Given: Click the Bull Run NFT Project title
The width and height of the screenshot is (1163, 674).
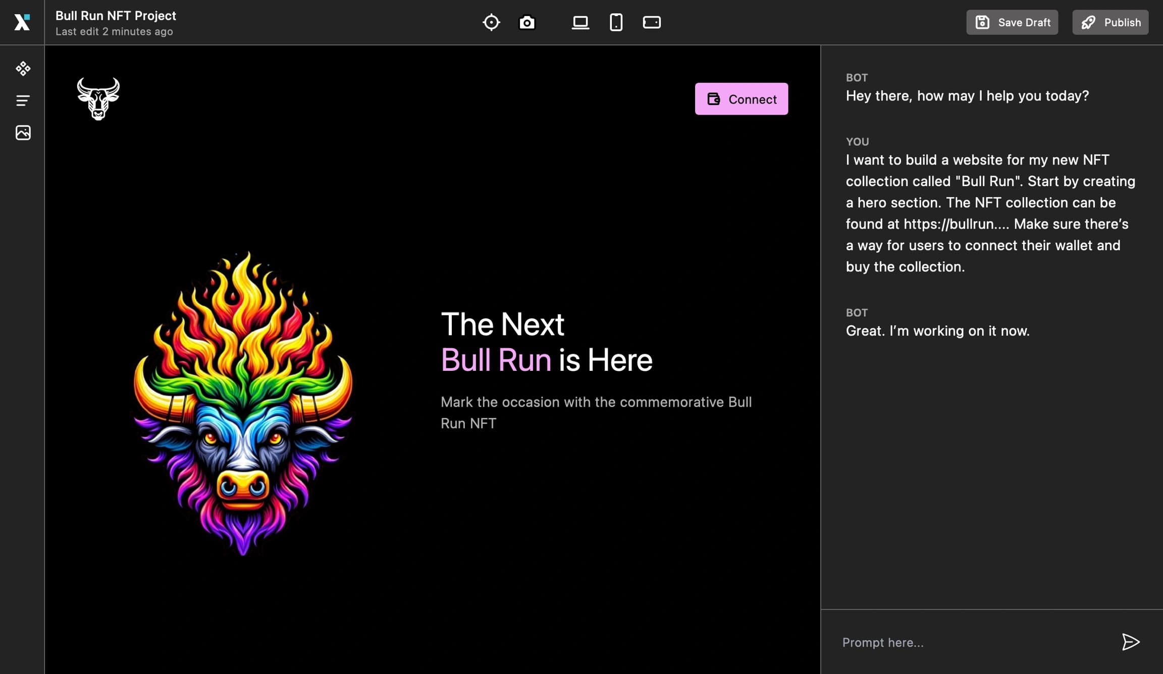Looking at the screenshot, I should 116,16.
